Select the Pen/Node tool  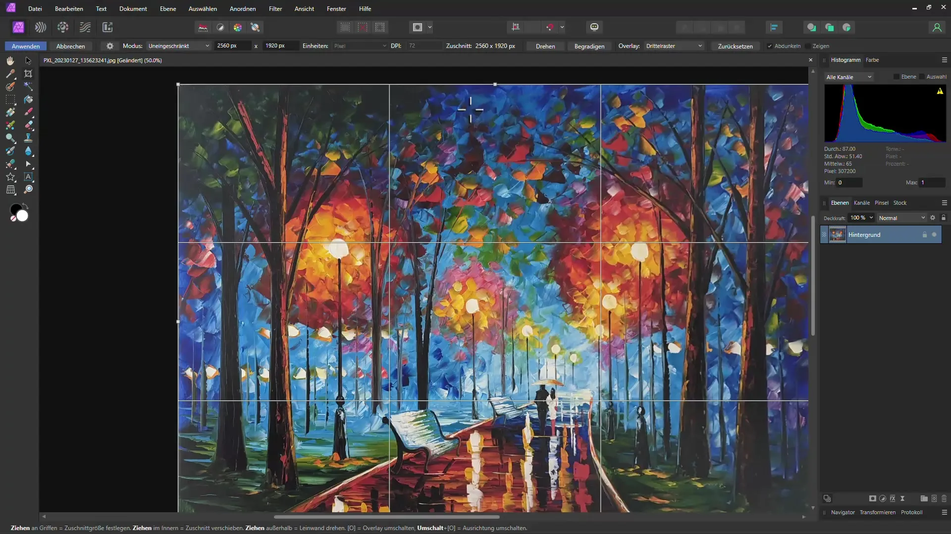pos(28,164)
